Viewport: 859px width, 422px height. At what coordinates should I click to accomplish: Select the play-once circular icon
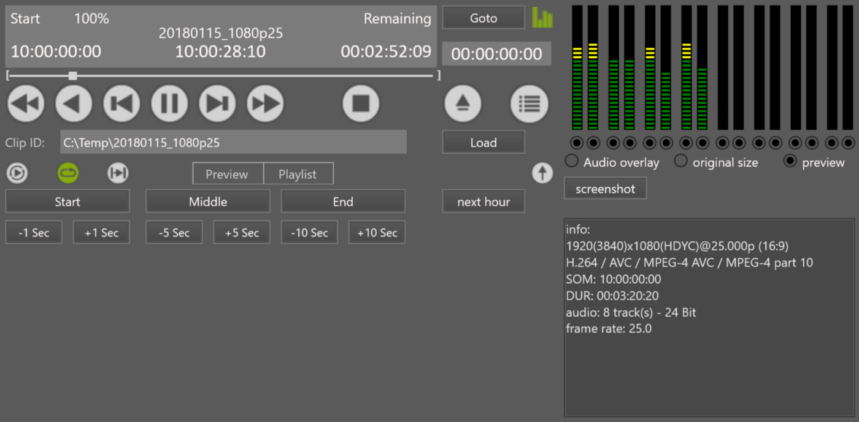(x=17, y=173)
